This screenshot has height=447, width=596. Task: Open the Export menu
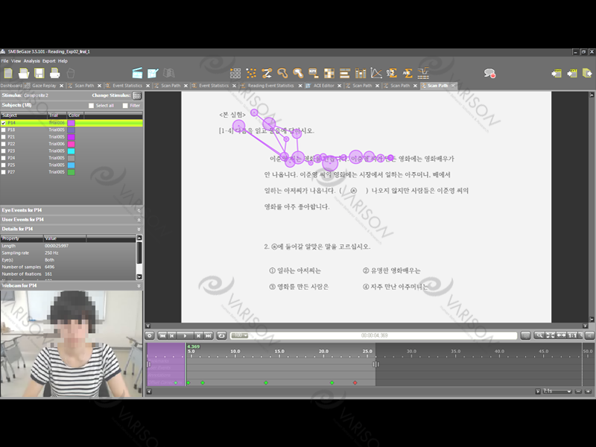tap(48, 61)
